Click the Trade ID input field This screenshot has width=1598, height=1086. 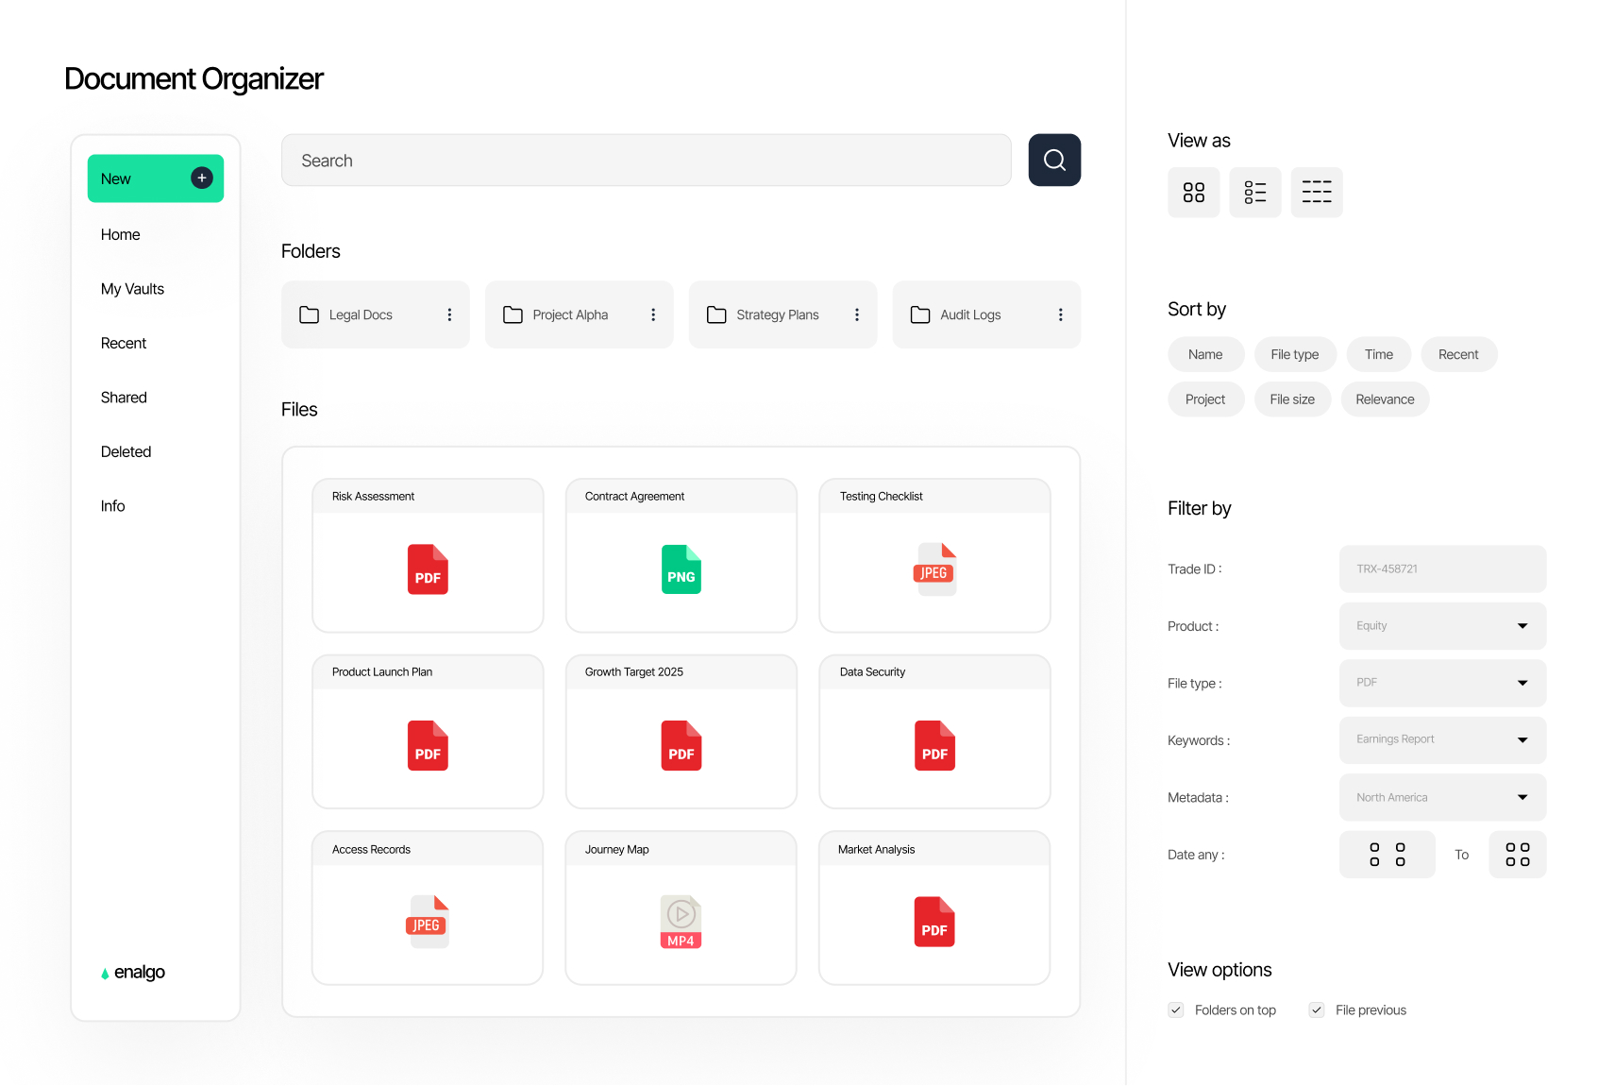pos(1441,568)
